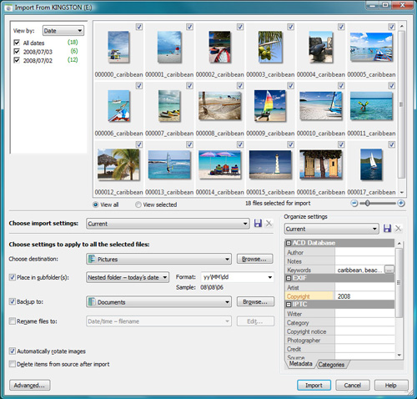Open the View by Date dropdown
Viewport: 417px width, 399px height.
pos(63,31)
